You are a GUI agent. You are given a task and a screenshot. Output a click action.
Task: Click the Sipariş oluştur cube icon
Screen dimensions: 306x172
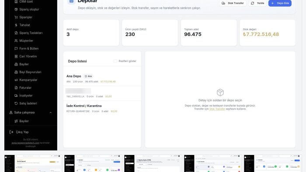[16, 9]
